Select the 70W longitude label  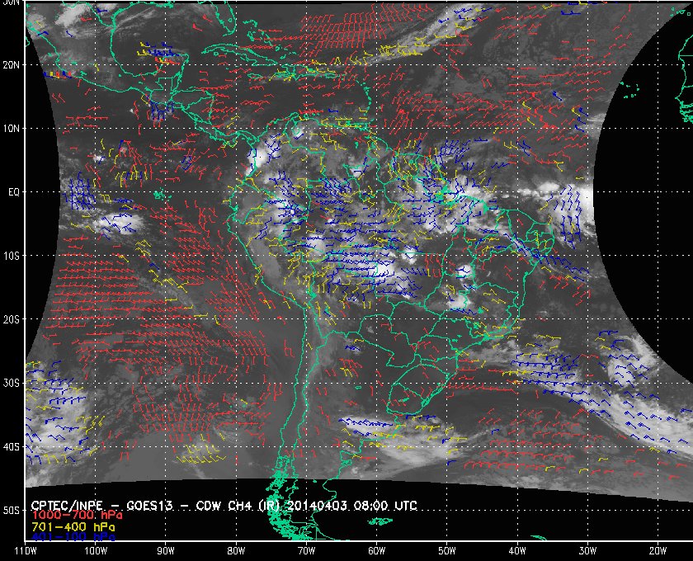(x=306, y=551)
